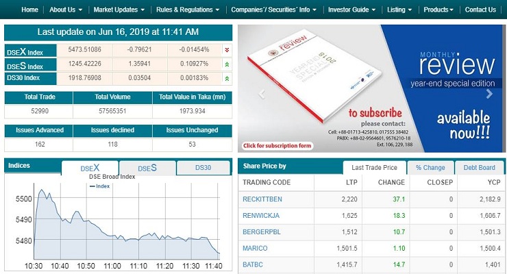The width and height of the screenshot is (507, 274).
Task: Click Issues Unchanged value 53
Action: [192, 145]
